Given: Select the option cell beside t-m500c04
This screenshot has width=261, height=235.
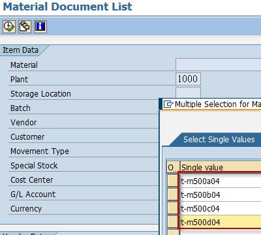Looking at the screenshot, I should point(173,208).
